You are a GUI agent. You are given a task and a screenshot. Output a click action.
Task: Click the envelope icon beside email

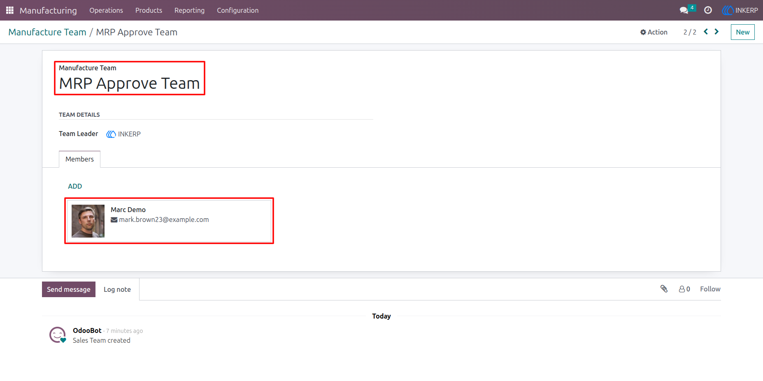point(114,220)
